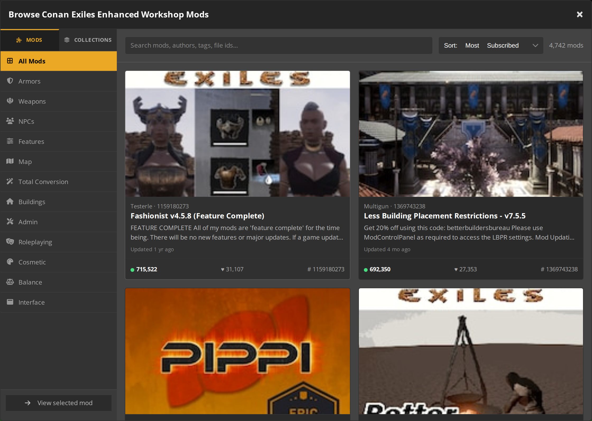Switch to the Collections tab
This screenshot has height=421, width=592.
[88, 40]
